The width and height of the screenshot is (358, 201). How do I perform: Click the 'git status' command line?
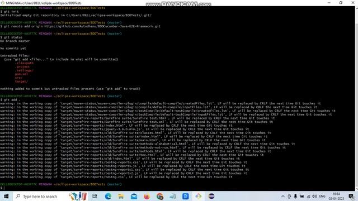pos(11,37)
